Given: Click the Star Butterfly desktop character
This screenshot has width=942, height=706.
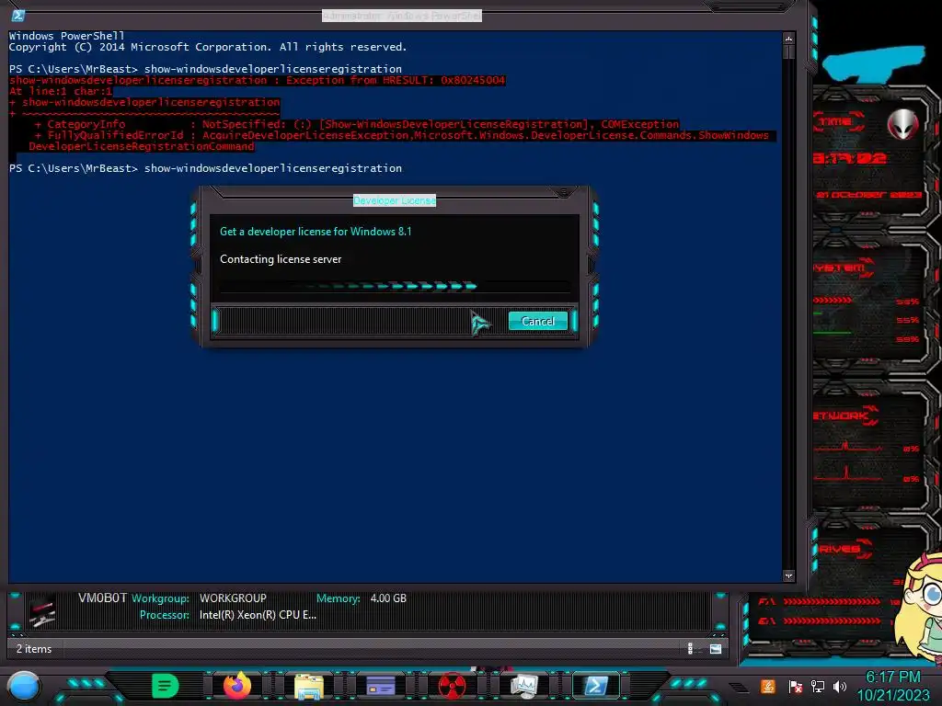Looking at the screenshot, I should point(918,609).
